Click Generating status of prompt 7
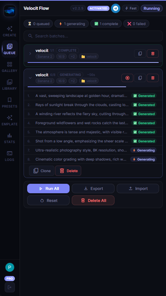The image size is (166, 296). [144, 150]
